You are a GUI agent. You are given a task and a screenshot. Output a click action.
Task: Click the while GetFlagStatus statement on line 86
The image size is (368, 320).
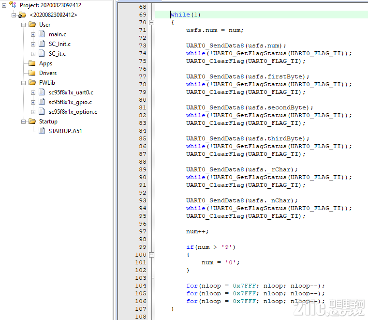(x=269, y=146)
